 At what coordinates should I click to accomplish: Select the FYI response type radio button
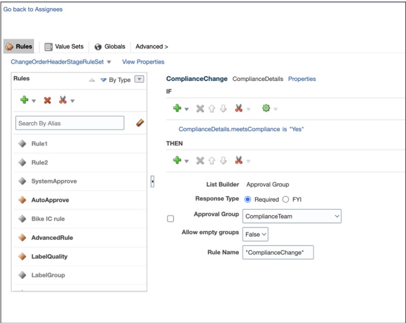(x=285, y=199)
